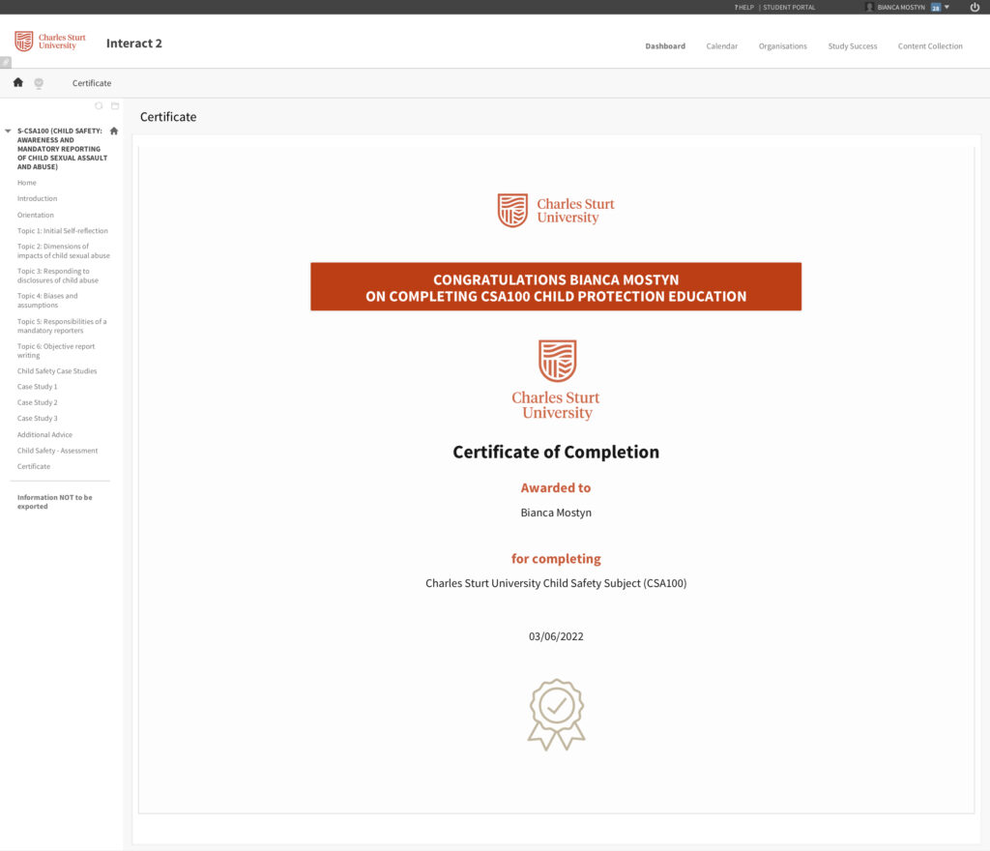Image resolution: width=990 pixels, height=851 pixels.
Task: Click the course home icon beside S-CSA100
Action: 114,131
